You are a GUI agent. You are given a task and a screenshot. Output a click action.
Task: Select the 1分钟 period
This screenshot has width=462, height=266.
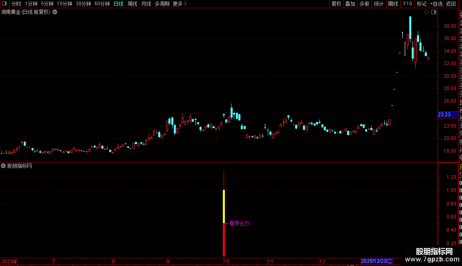31,4
